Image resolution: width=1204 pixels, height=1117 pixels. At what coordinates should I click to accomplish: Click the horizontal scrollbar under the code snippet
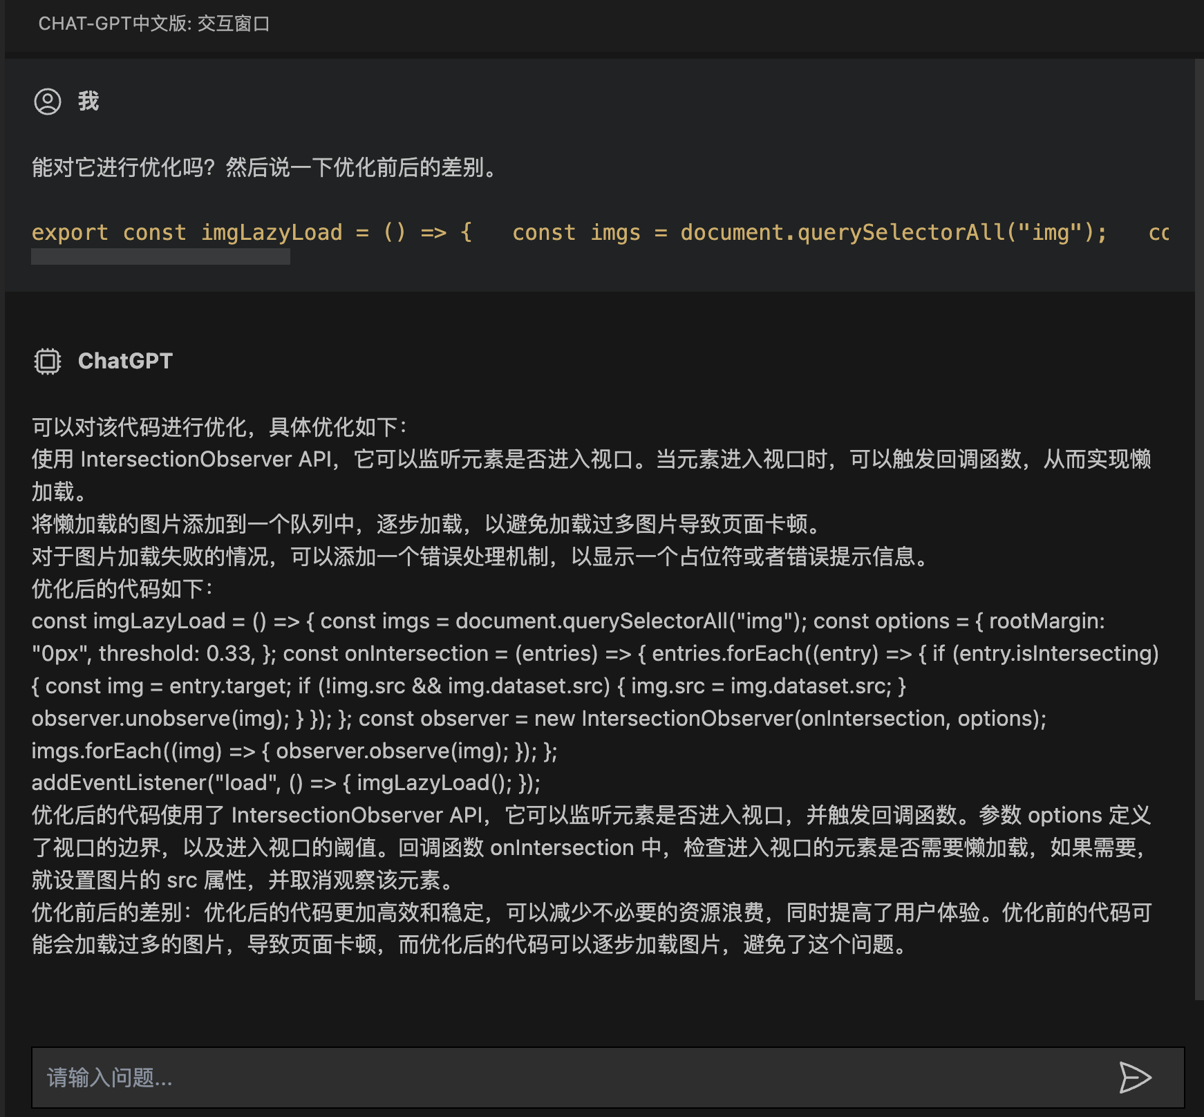click(160, 257)
